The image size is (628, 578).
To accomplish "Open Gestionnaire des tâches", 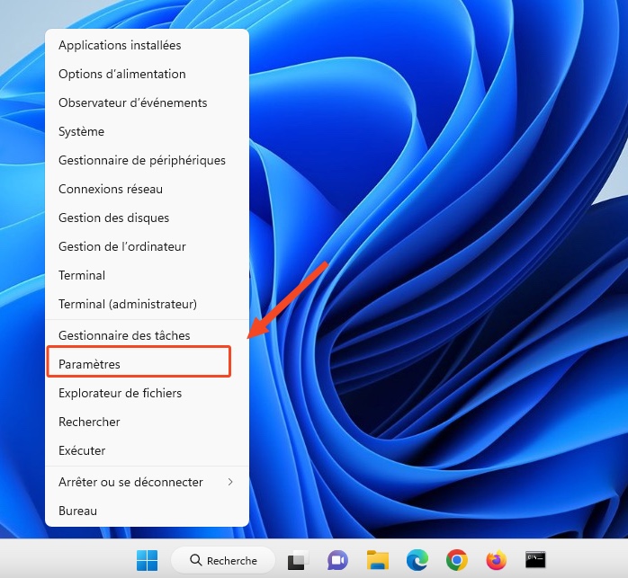I will [x=124, y=335].
